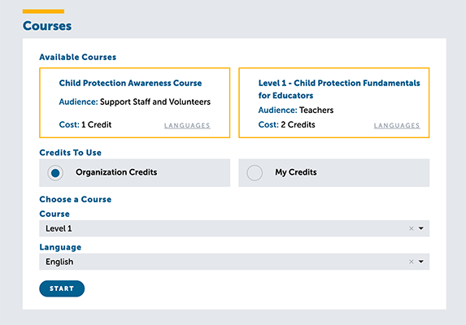Click the Level 1 Child Protection Fundamentals title
The height and width of the screenshot is (325, 466).
pos(339,89)
